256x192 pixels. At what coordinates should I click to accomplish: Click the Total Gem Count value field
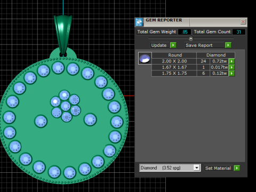(239, 32)
